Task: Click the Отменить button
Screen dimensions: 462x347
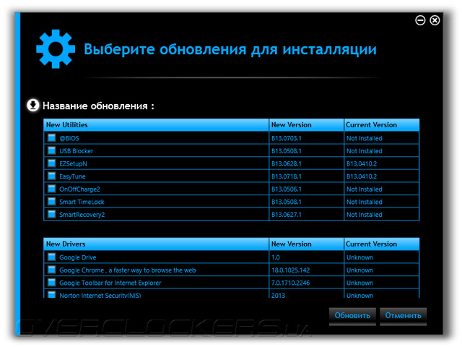Action: [x=403, y=316]
